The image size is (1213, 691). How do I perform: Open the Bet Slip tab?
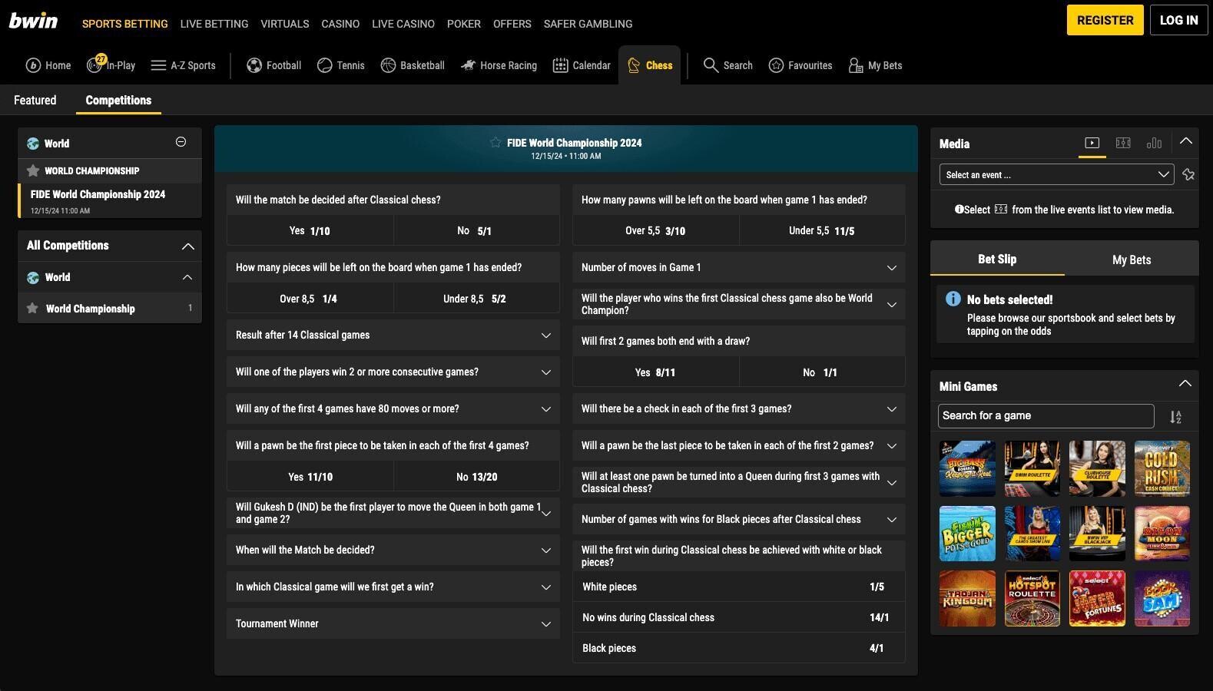[x=997, y=260]
